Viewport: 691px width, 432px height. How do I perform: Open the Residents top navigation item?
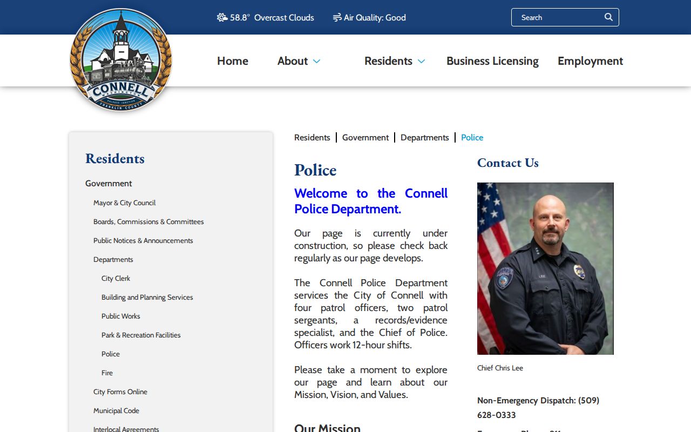tap(388, 61)
